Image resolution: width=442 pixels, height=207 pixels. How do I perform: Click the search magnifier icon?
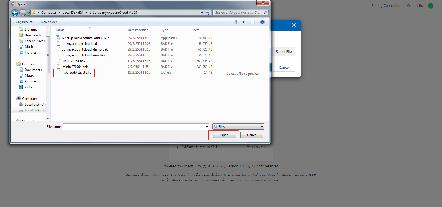pyautogui.click(x=265, y=13)
